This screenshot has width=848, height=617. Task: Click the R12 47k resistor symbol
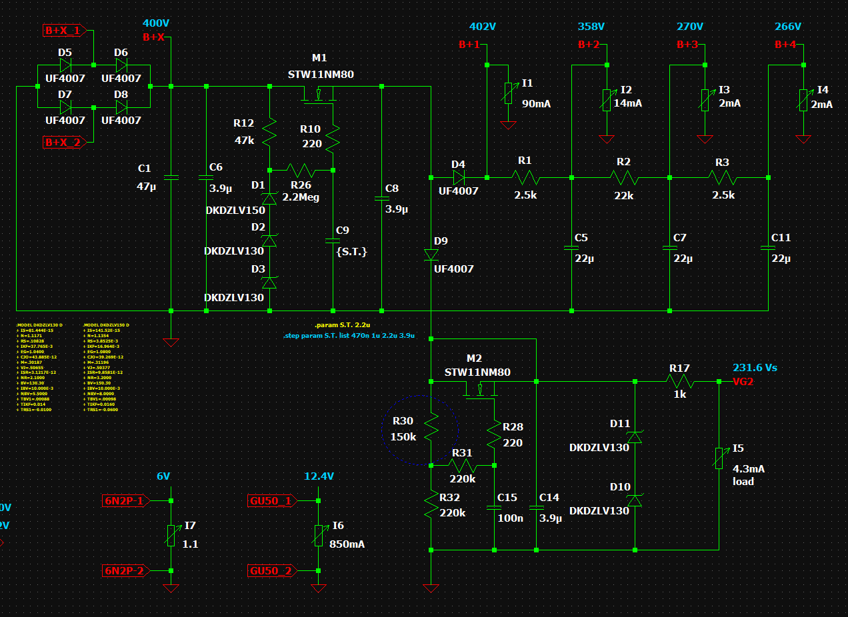(x=269, y=133)
